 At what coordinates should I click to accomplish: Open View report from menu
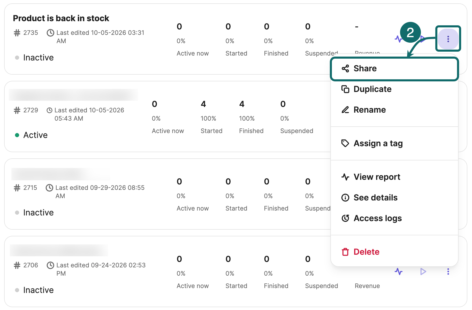(x=394, y=177)
